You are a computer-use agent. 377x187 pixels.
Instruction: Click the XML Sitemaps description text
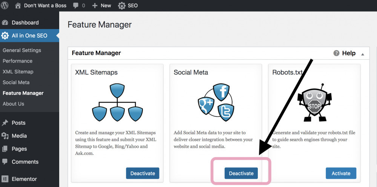[115, 143]
